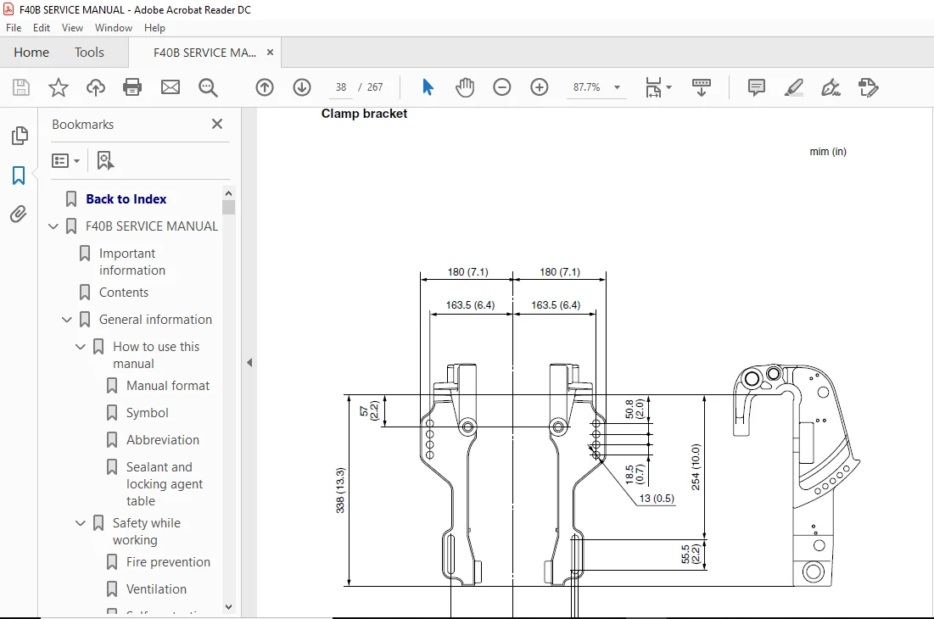
Task: Switch to the Tools tab
Action: 89,53
